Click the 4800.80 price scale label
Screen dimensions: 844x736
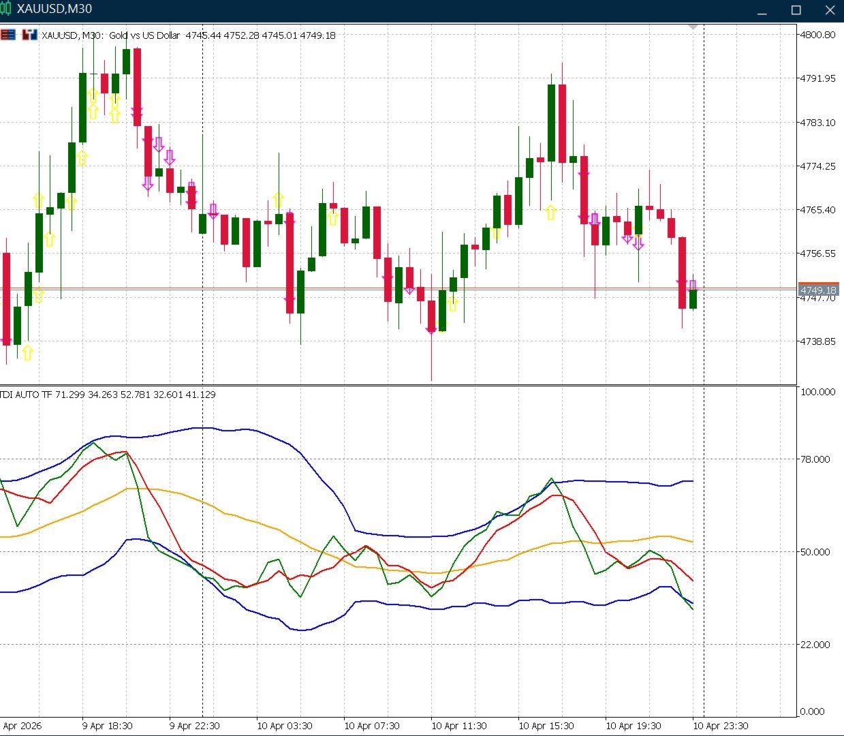tap(818, 35)
